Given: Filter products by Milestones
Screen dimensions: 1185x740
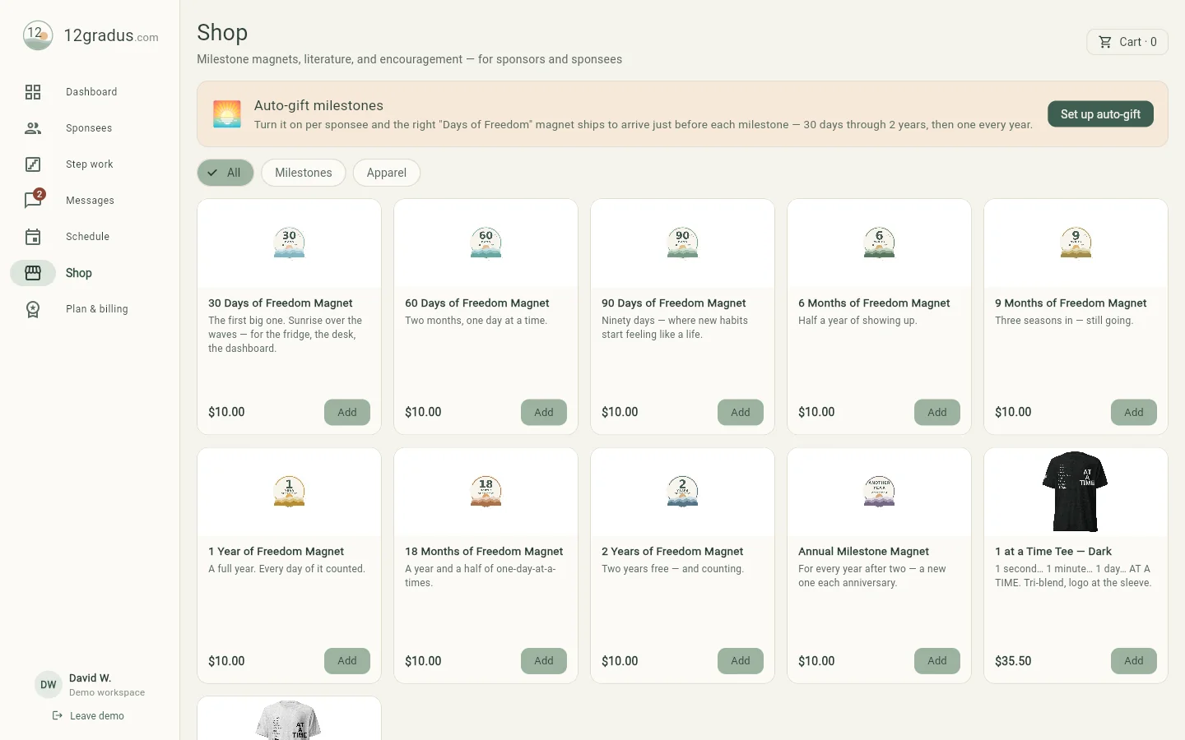Looking at the screenshot, I should click(x=304, y=173).
